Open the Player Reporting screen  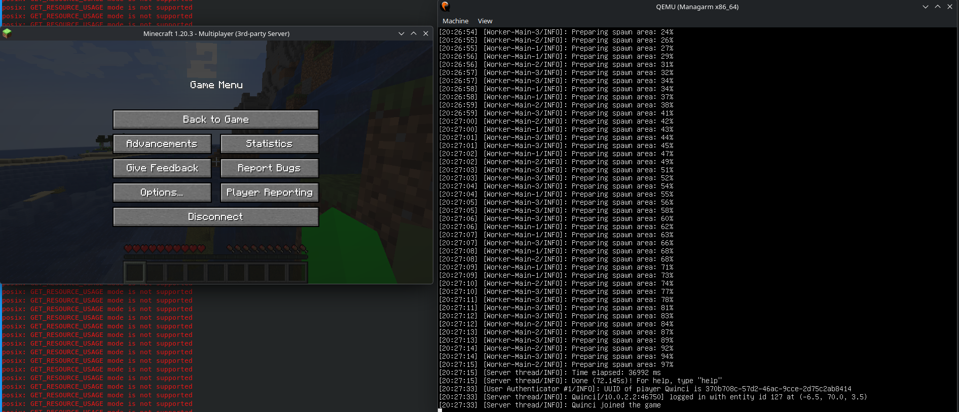tap(270, 193)
